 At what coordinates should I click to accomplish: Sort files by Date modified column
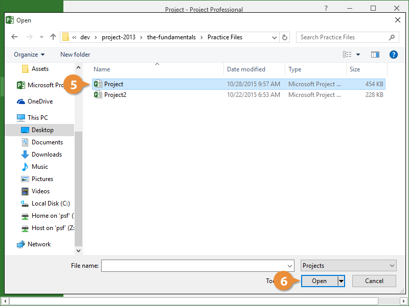246,69
